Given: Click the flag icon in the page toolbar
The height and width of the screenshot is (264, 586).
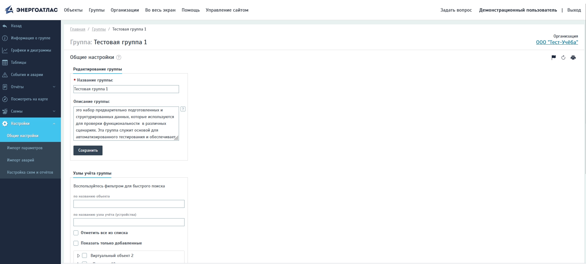Looking at the screenshot, I should coord(554,57).
